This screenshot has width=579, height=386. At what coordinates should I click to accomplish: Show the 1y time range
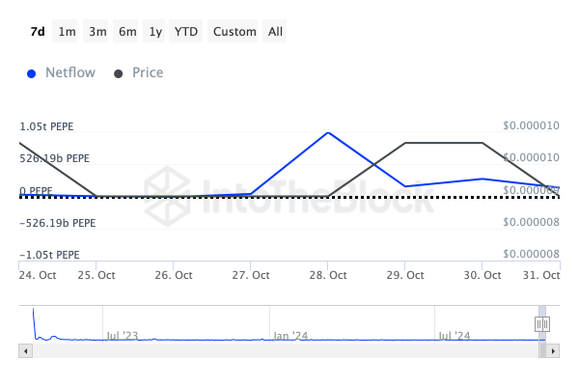coord(155,32)
